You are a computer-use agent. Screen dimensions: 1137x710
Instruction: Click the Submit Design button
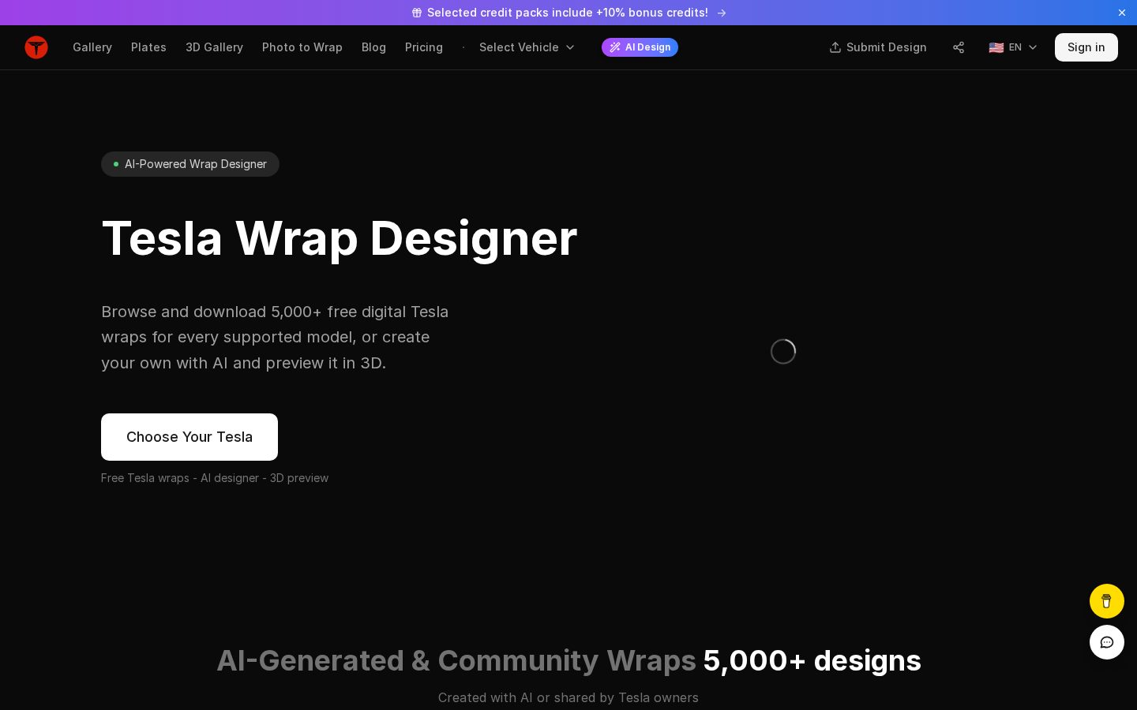pos(878,47)
